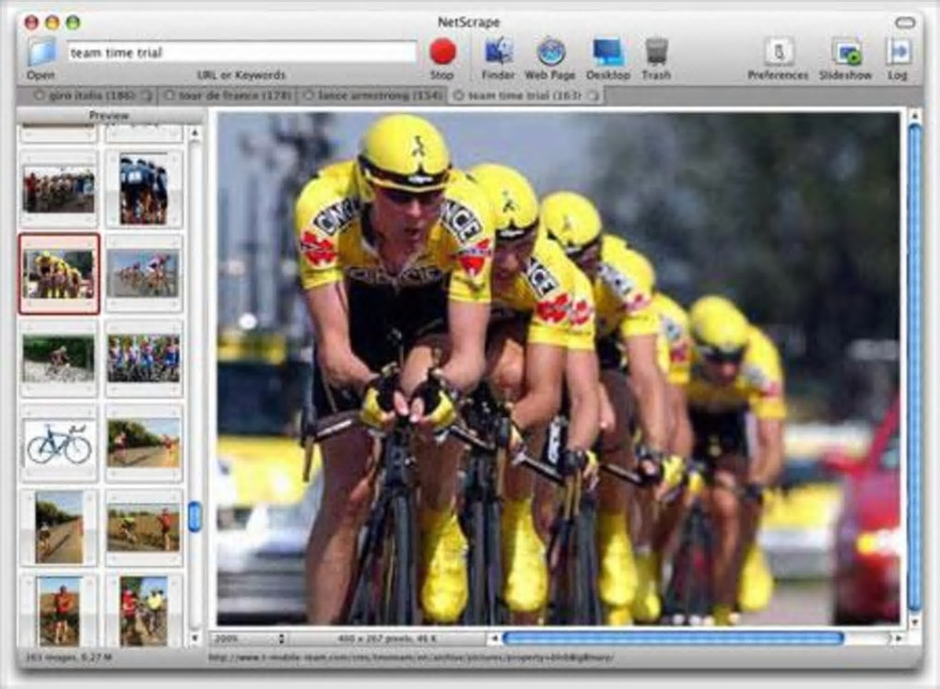This screenshot has height=689, width=940.
Task: Open the Finder toolbar icon
Action: (499, 52)
